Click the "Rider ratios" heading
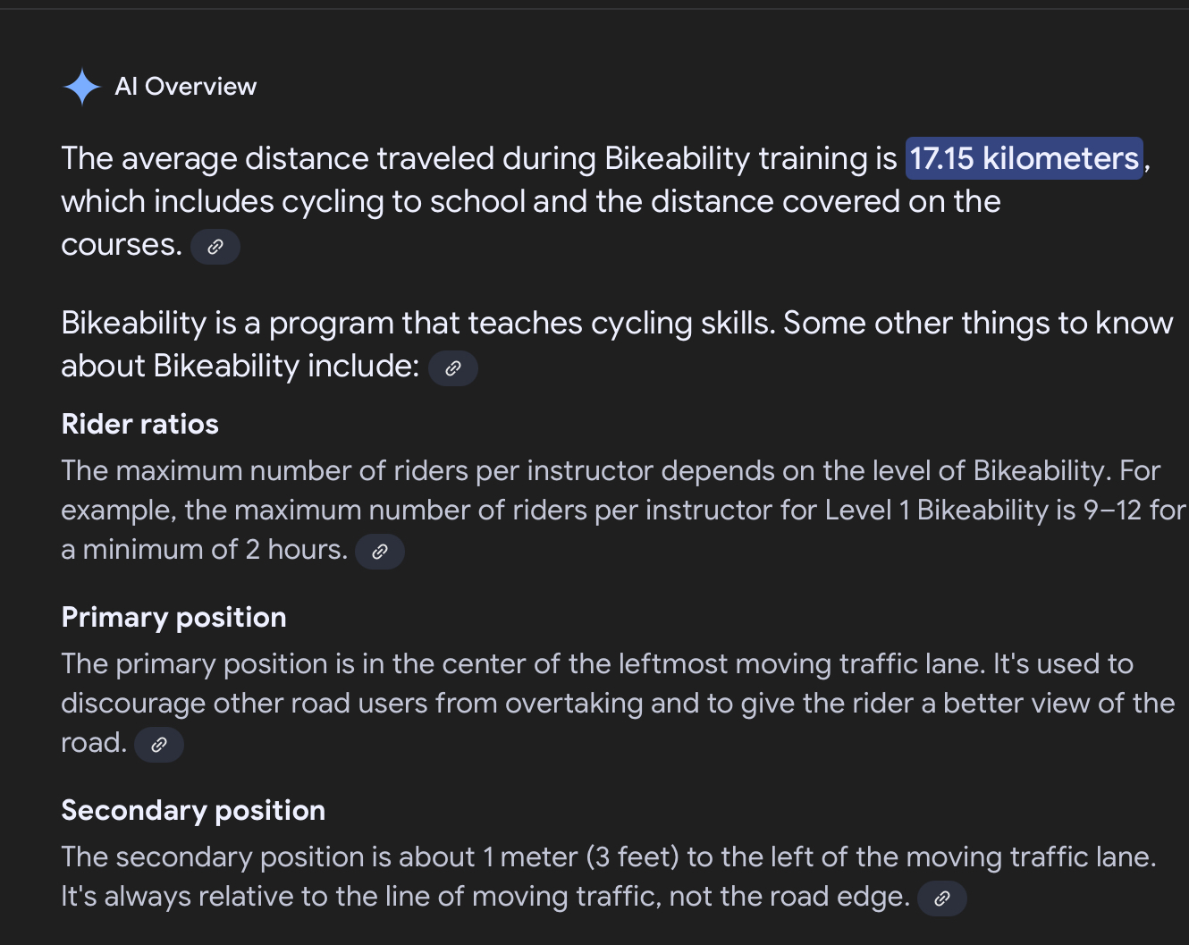The width and height of the screenshot is (1189, 945). (x=139, y=424)
